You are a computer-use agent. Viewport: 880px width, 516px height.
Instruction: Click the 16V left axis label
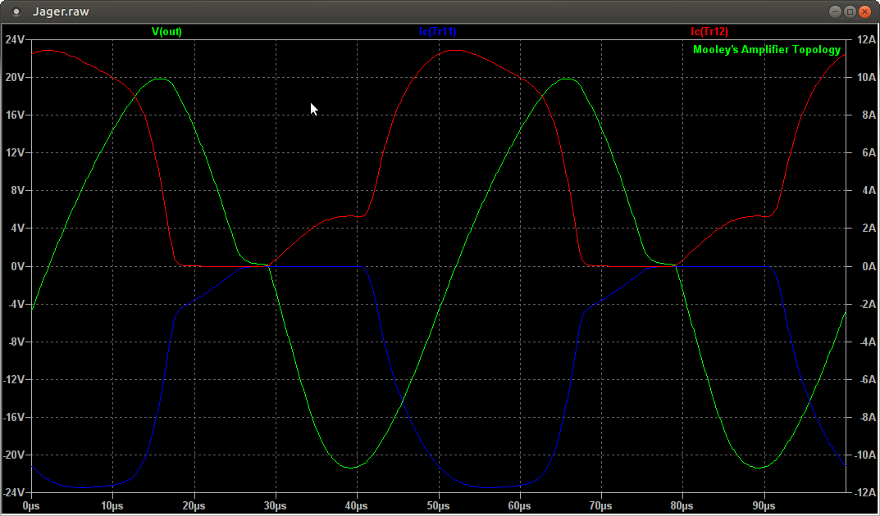coord(15,115)
